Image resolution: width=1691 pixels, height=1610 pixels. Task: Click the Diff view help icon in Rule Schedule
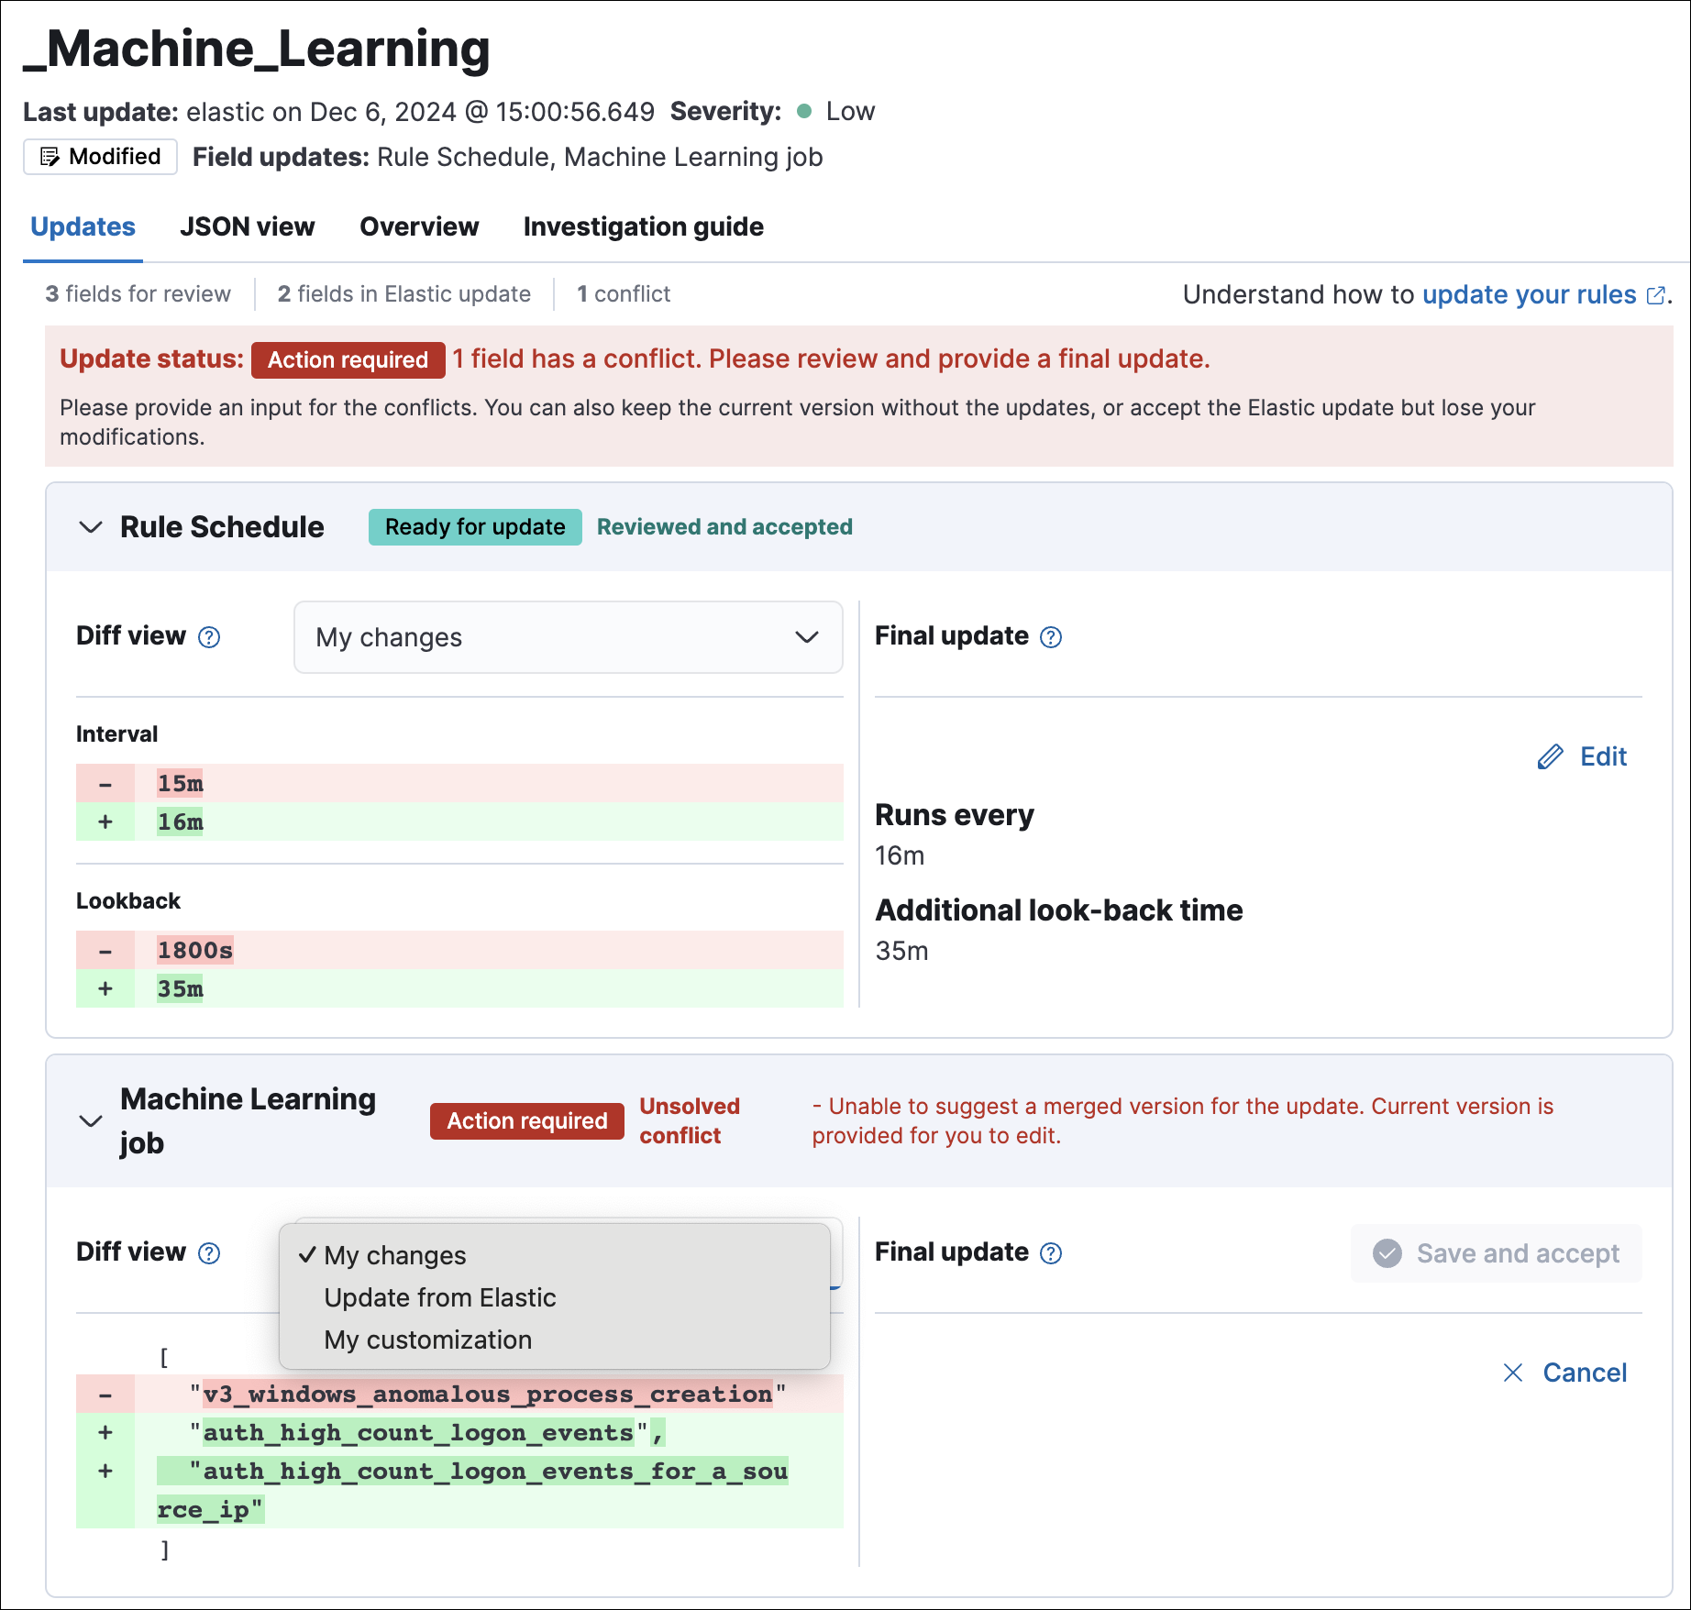tap(209, 637)
